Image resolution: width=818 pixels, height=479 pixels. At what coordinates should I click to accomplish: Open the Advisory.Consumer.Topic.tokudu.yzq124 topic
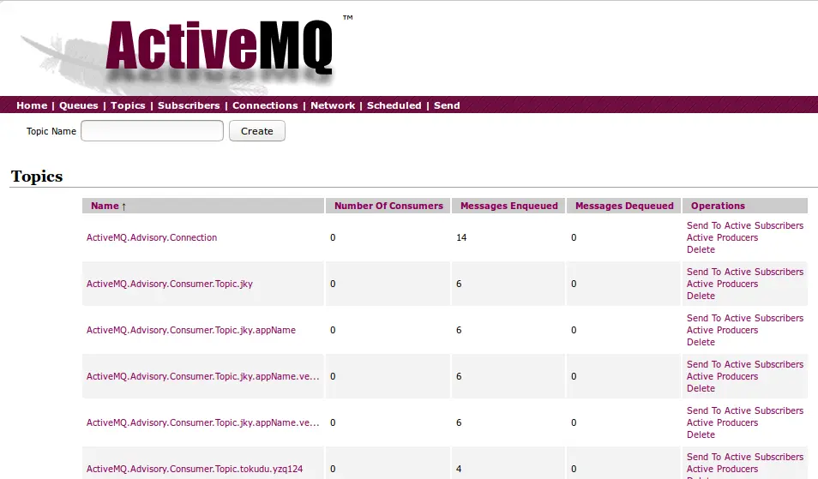(x=195, y=469)
